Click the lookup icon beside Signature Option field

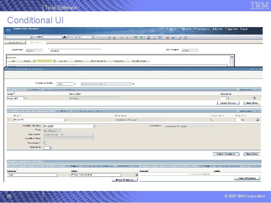point(75,84)
